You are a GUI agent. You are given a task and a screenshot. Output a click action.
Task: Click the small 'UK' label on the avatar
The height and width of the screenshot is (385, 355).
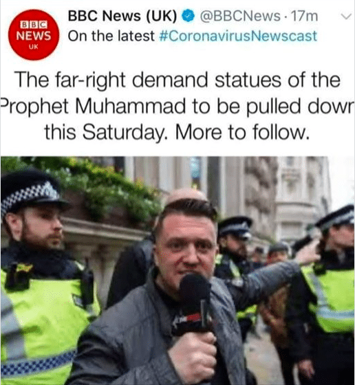pos(34,47)
